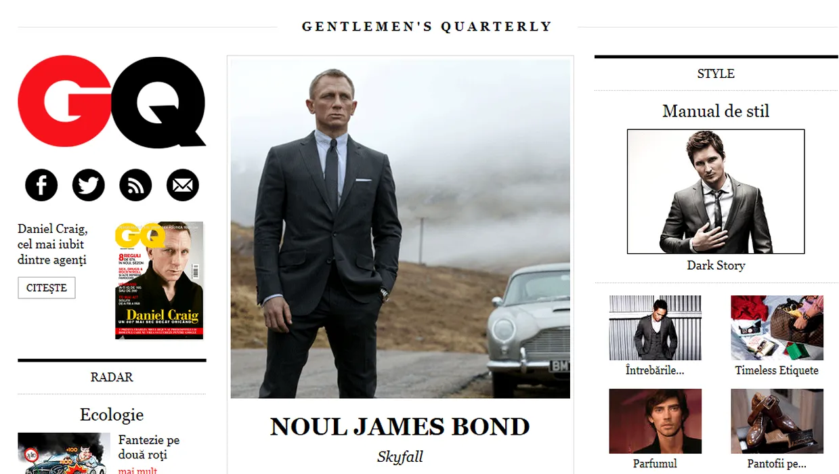Open the Parfumul article thumbnail
The image size is (839, 474).
[x=655, y=421]
